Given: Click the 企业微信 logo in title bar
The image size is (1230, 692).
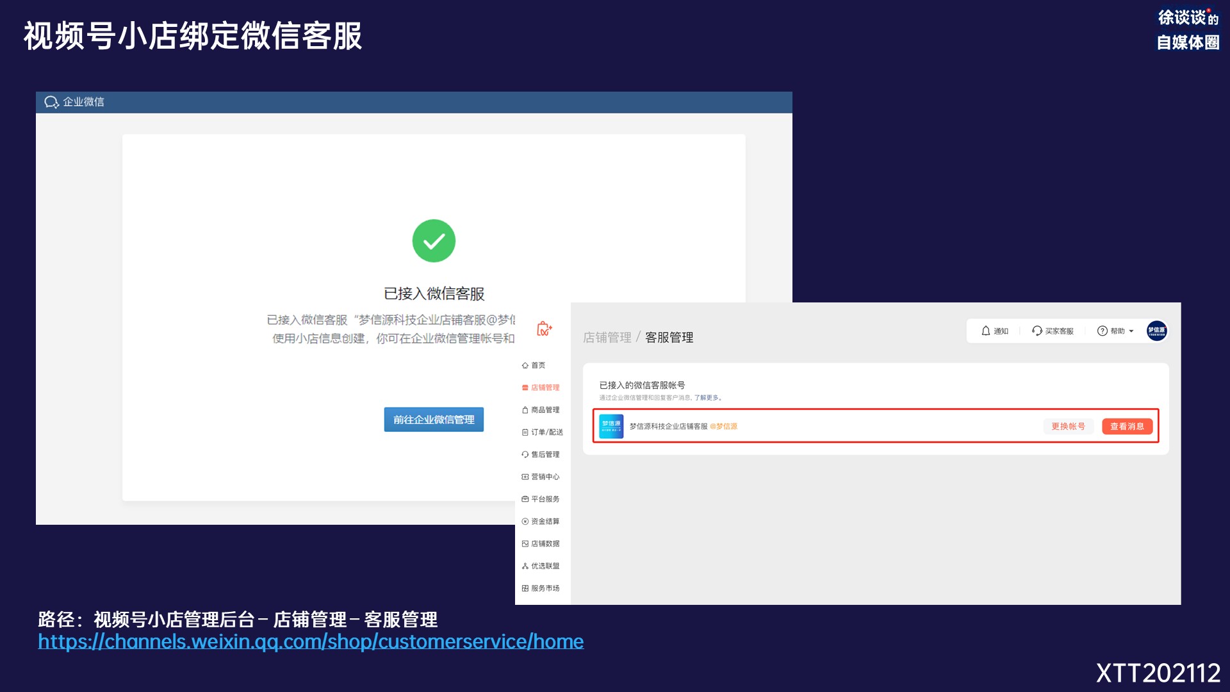Looking at the screenshot, I should coord(51,102).
